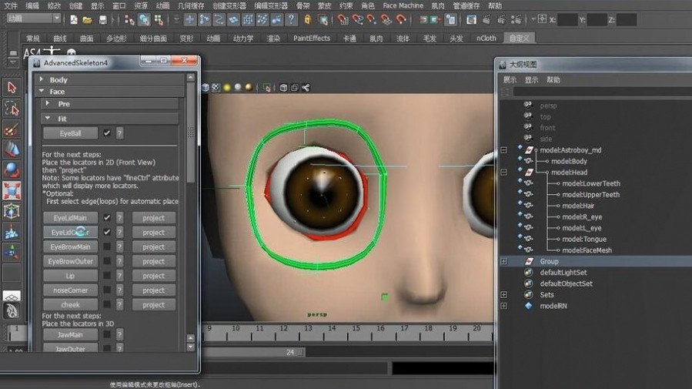Tick the cheek checkbox
692x389 pixels.
[107, 305]
